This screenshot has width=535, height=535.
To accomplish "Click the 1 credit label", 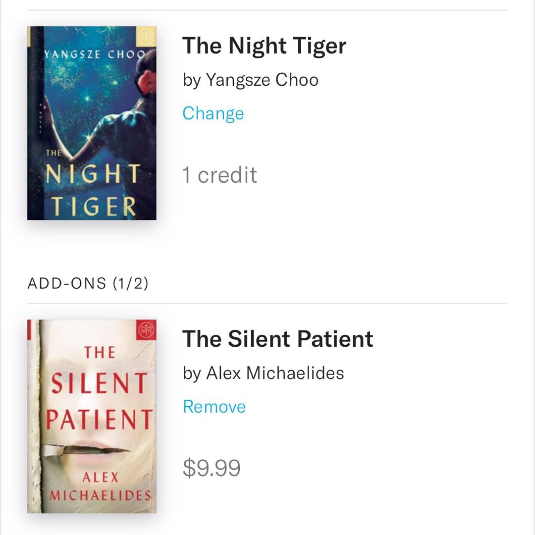I will pyautogui.click(x=219, y=175).
